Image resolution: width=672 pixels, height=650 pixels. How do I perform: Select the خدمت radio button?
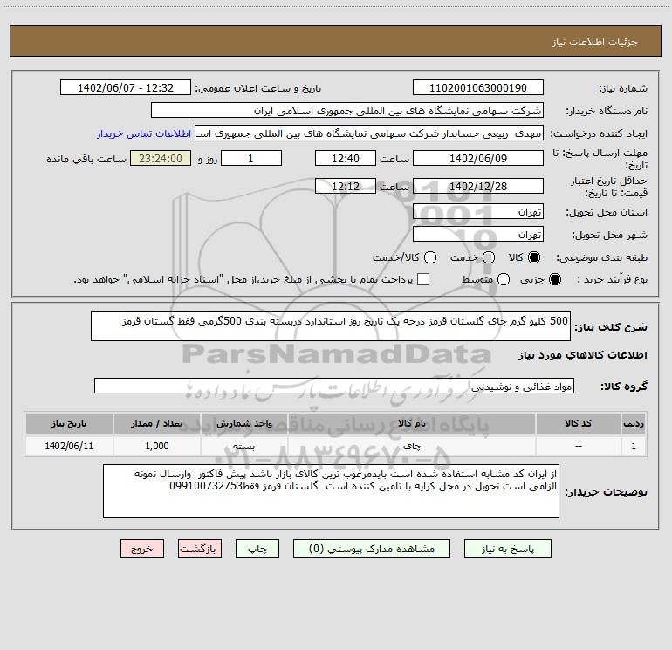489,257
